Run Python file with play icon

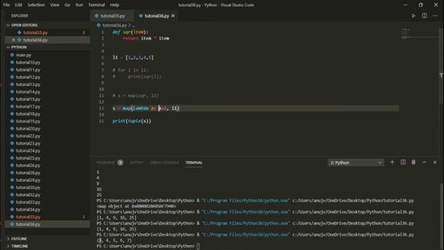tap(413, 16)
